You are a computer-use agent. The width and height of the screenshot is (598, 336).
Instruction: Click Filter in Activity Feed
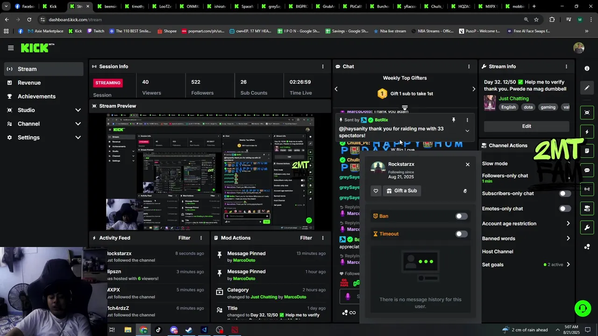pos(184,238)
